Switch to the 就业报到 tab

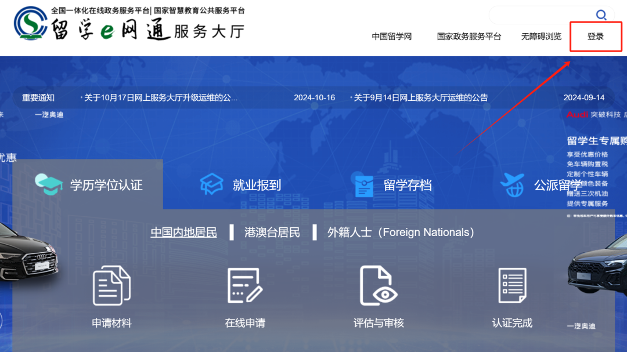click(x=257, y=186)
